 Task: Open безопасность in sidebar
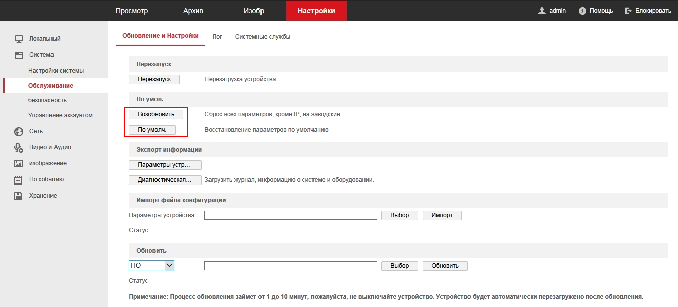click(47, 100)
